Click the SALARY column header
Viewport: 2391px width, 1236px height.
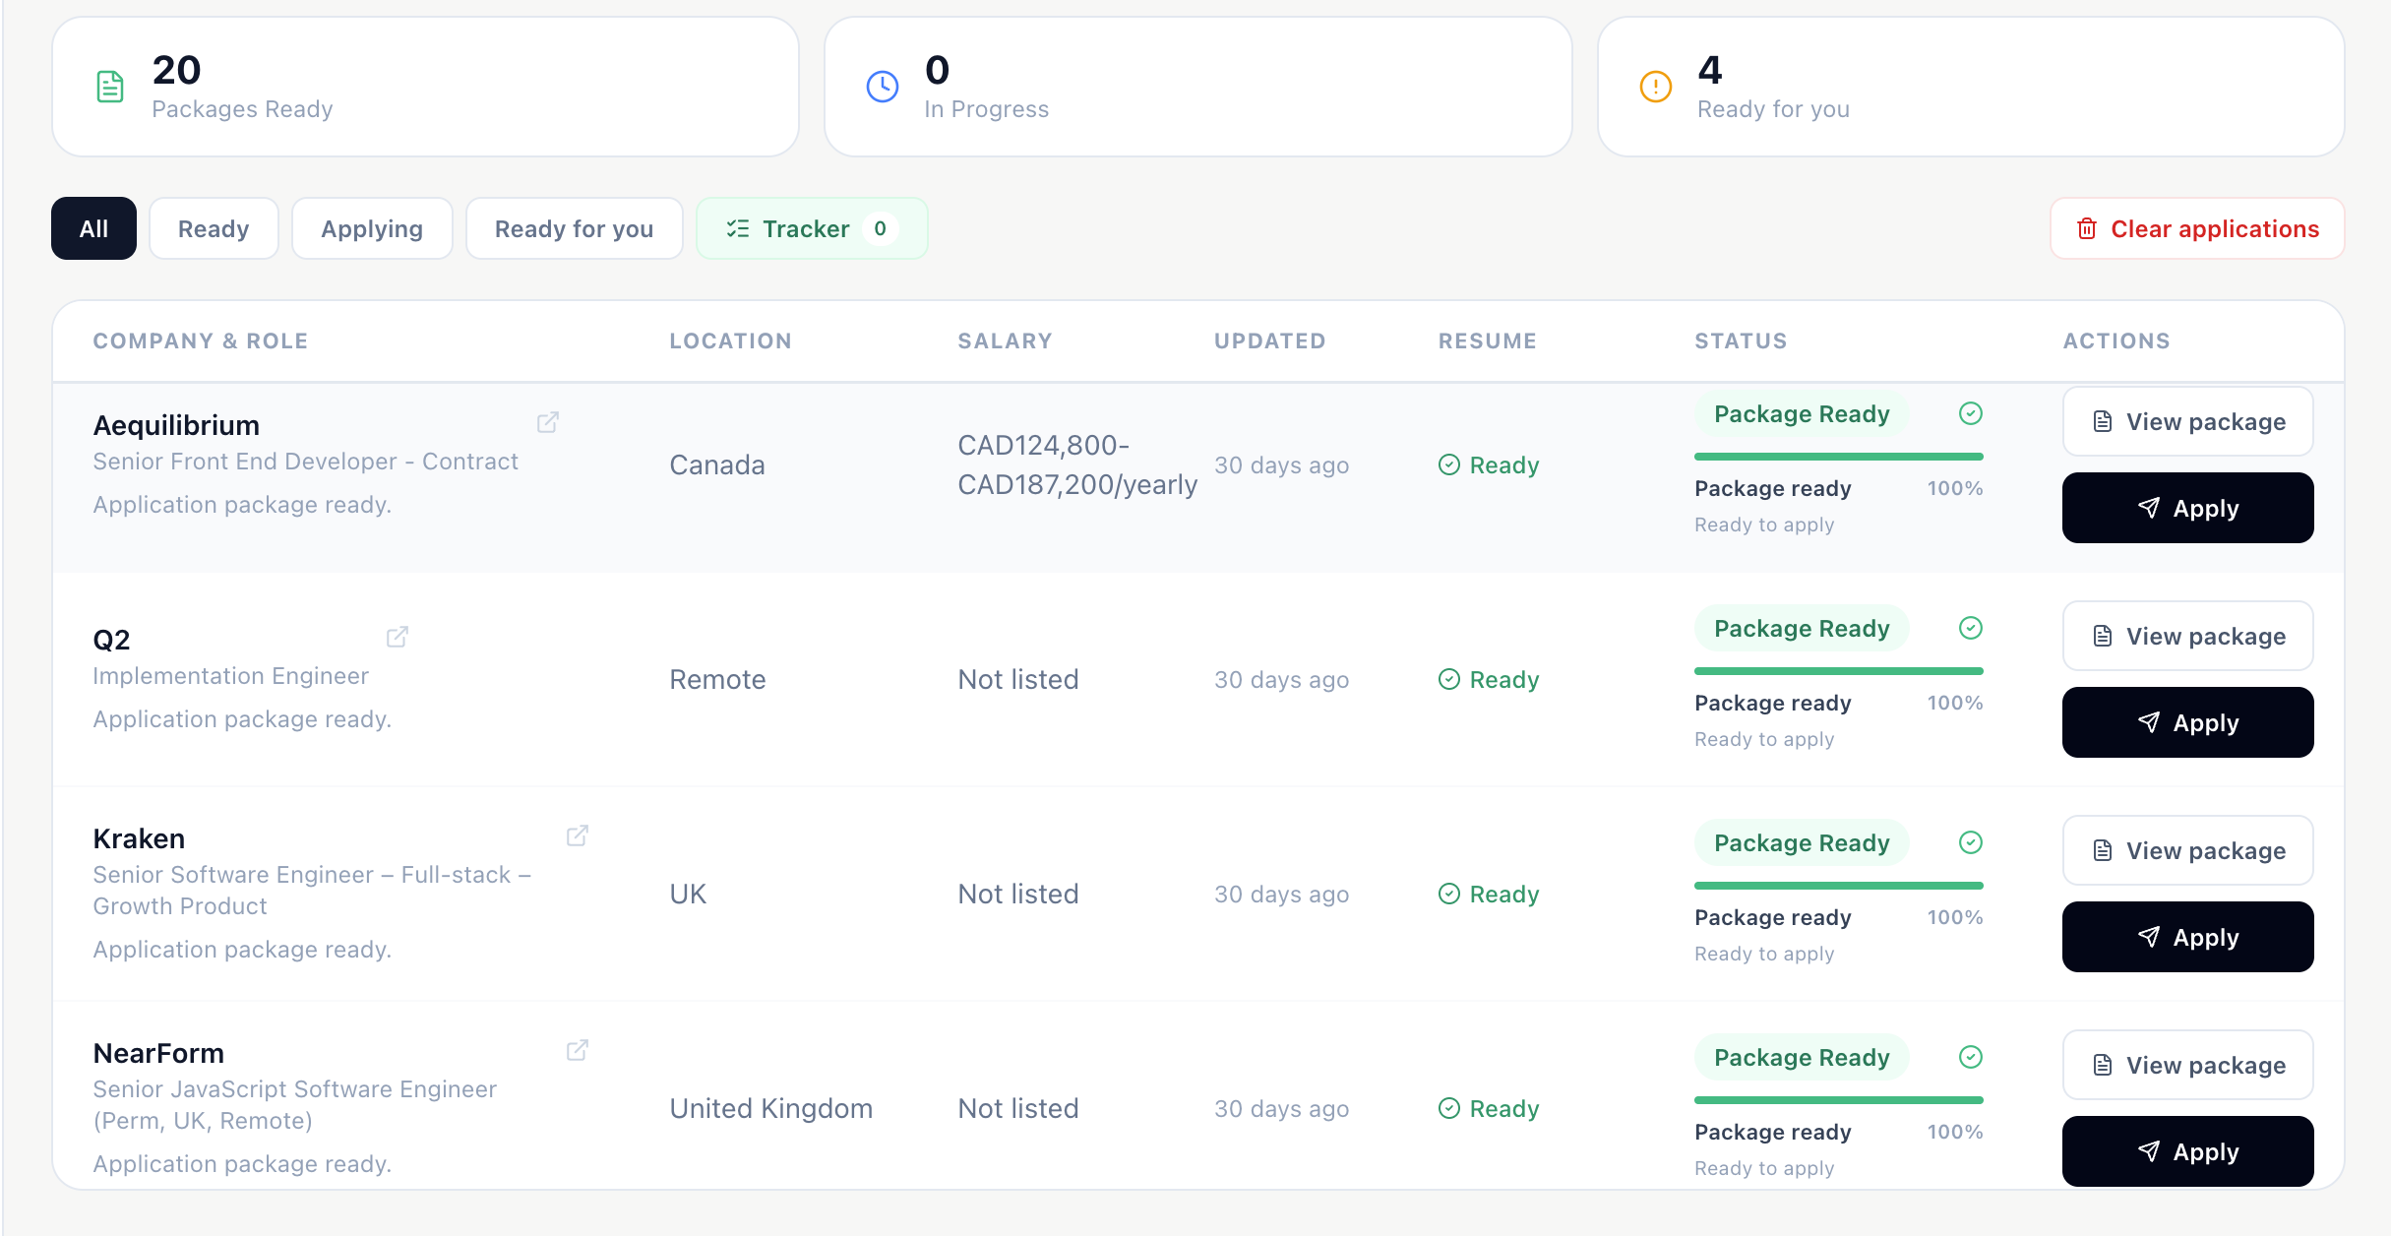(1005, 340)
